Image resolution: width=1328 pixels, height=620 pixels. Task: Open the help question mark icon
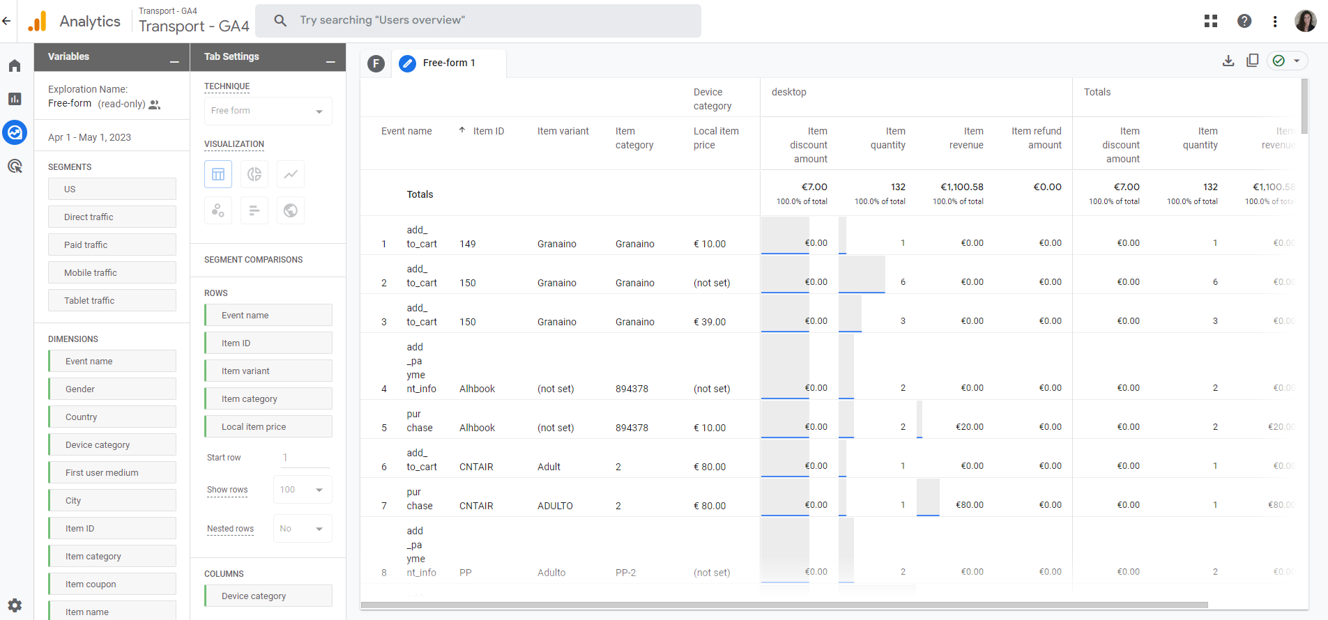[1244, 21]
